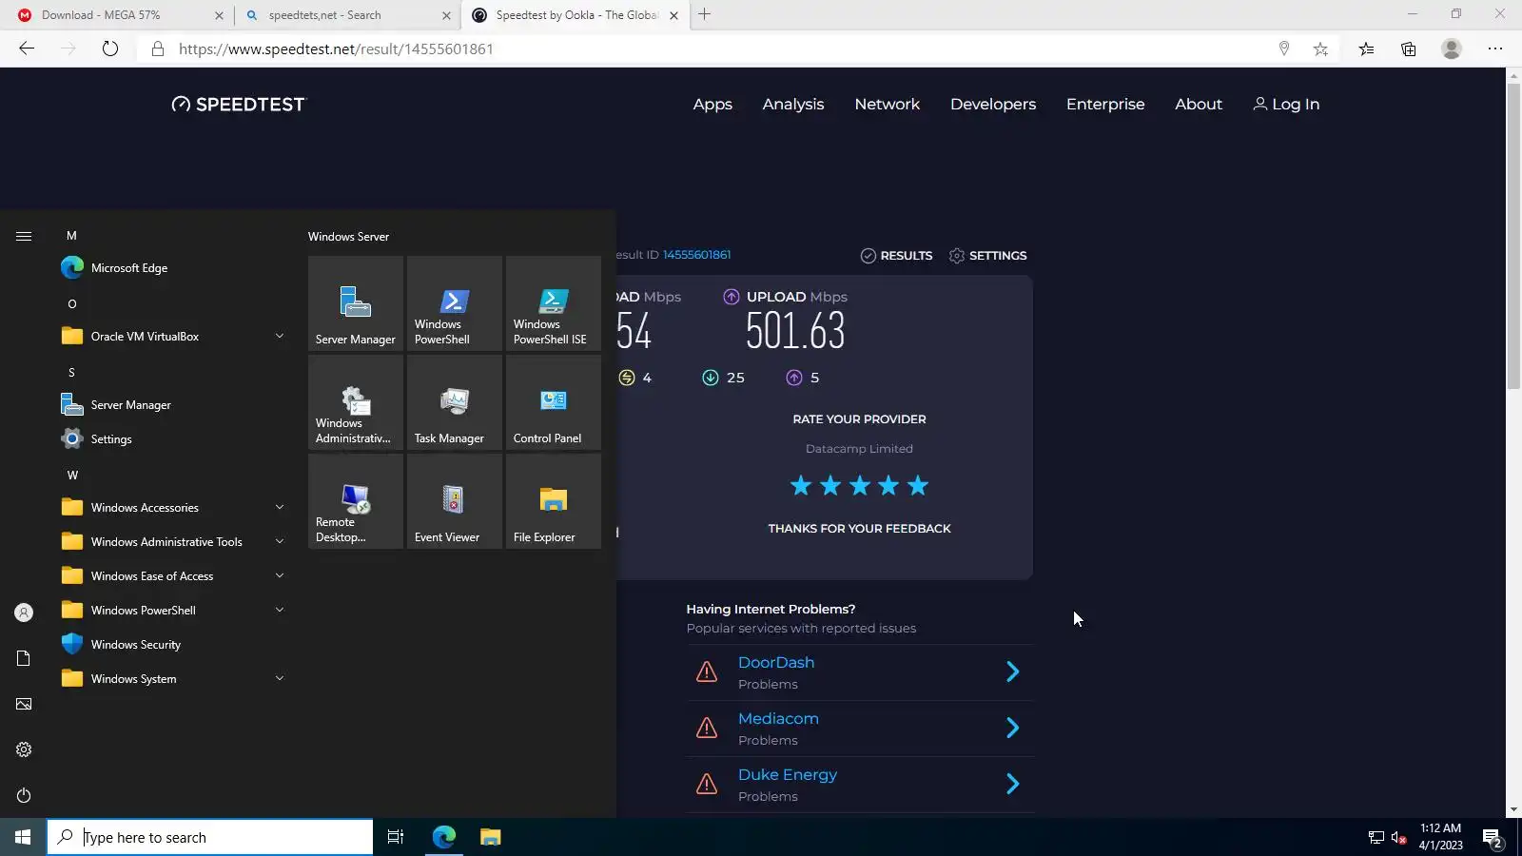The height and width of the screenshot is (856, 1522).
Task: Expand Windows Ease of Access folder
Action: [173, 576]
